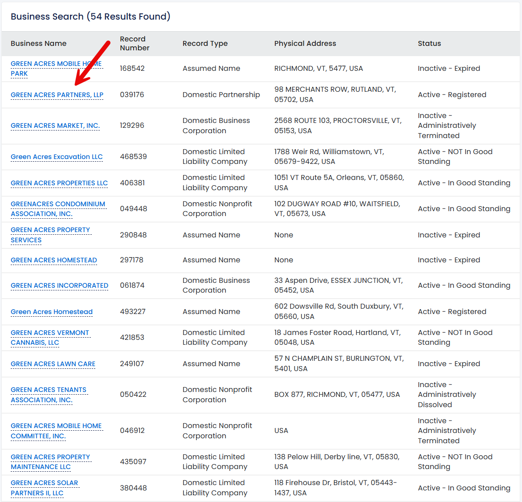Click the Business Name column header
Screen dimensions: 522x502
tap(39, 43)
